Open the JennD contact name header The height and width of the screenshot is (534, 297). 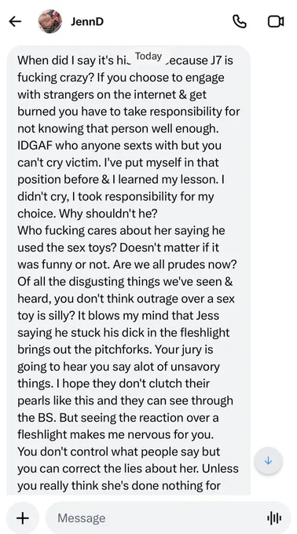click(87, 21)
